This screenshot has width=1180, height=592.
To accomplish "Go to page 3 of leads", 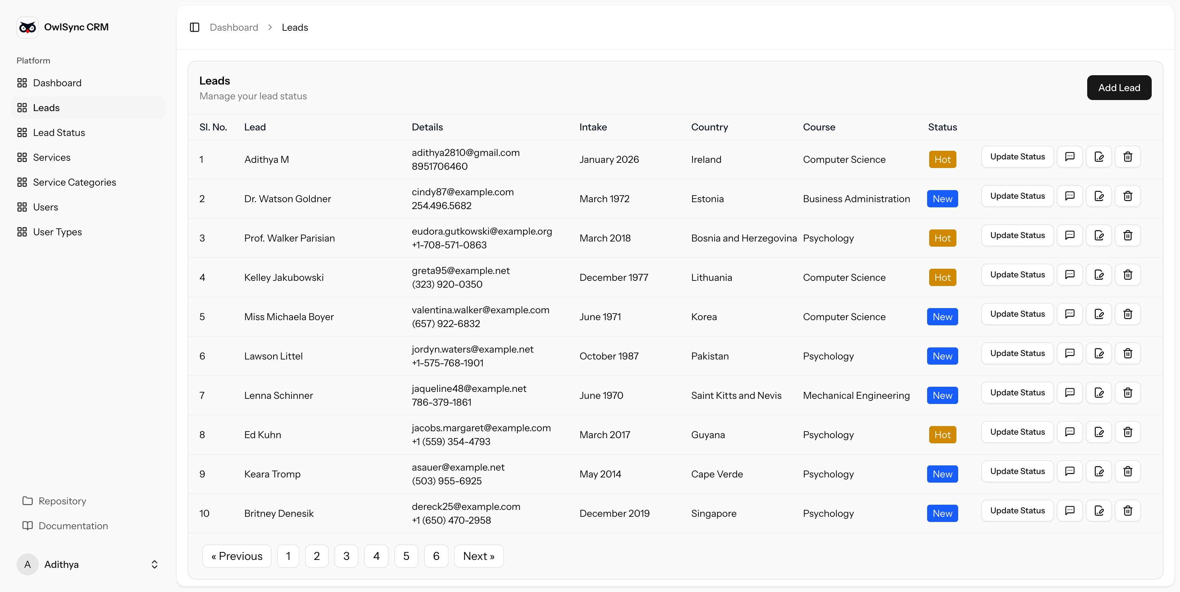I will (346, 556).
